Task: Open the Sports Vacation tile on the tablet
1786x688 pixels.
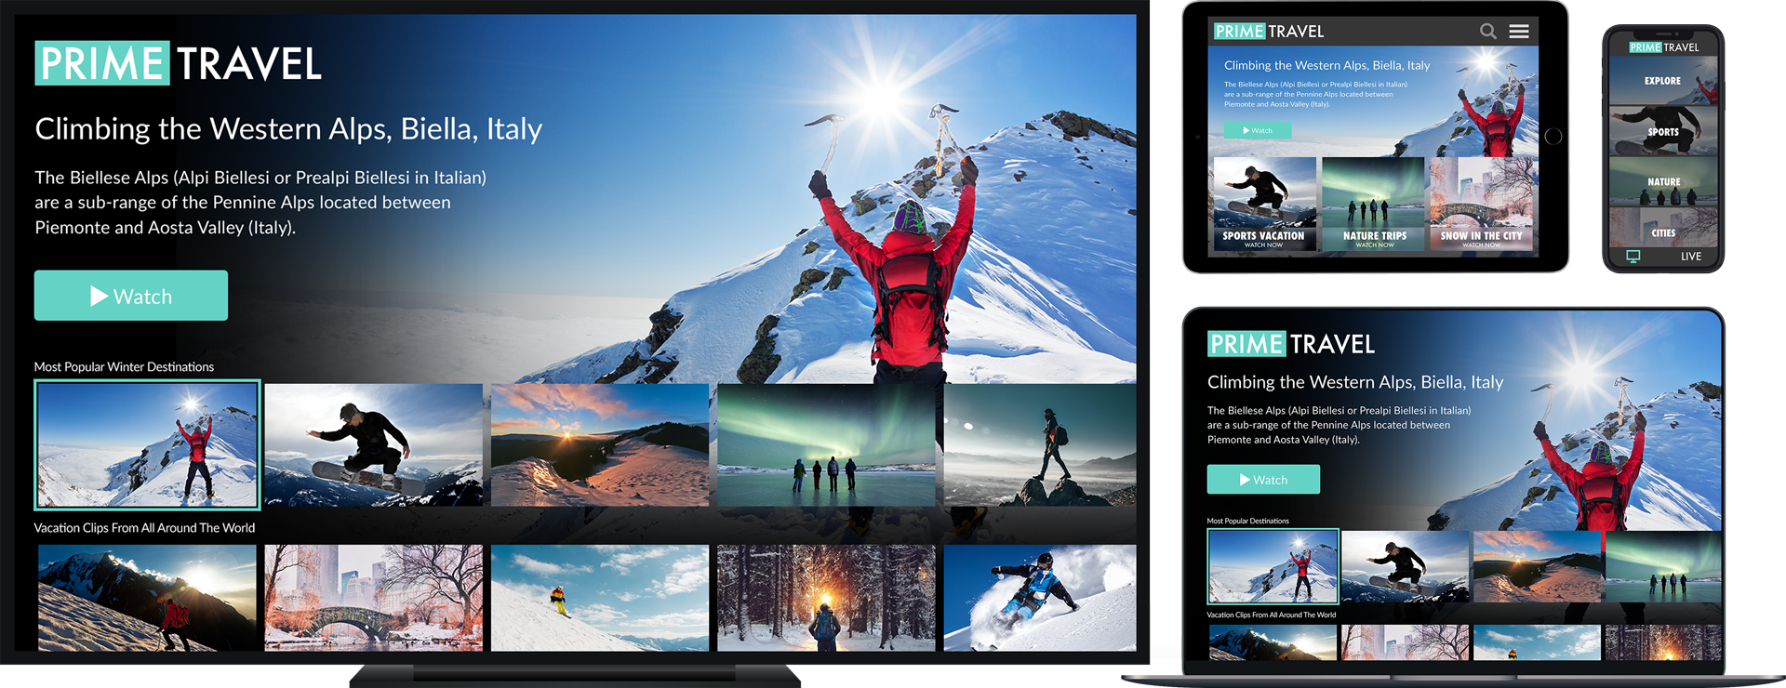Action: coord(1263,205)
